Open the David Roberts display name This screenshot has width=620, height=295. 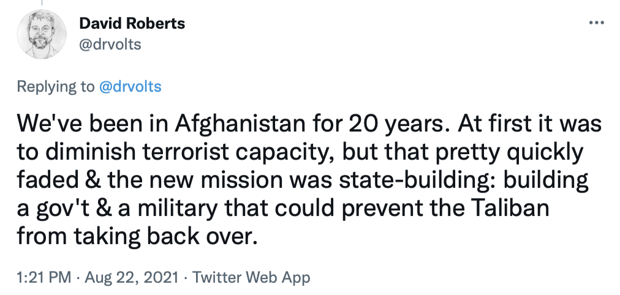pyautogui.click(x=132, y=24)
